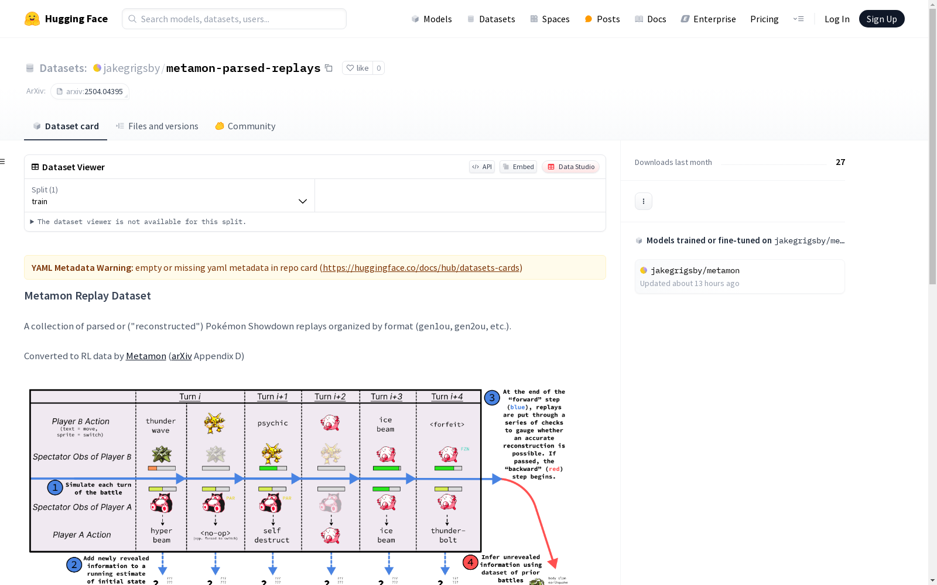The image size is (937, 585).
Task: Click the Downloads last month count 27
Action: (840, 162)
